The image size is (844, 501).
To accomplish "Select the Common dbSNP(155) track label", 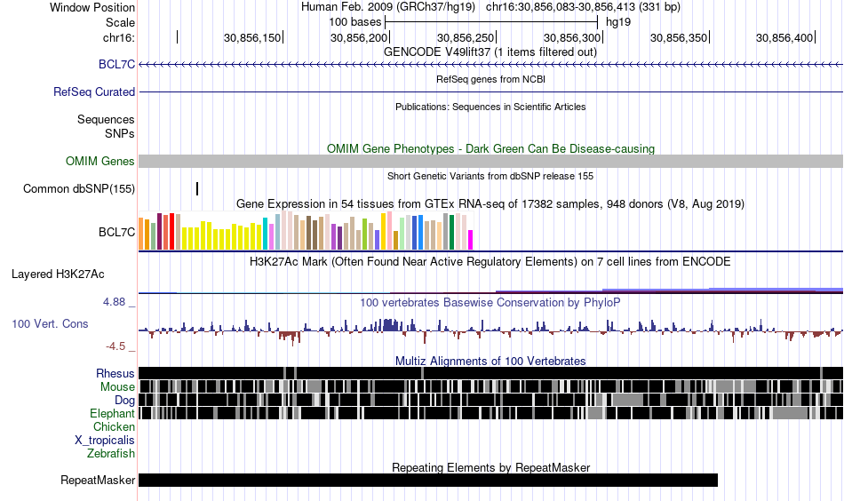I will pyautogui.click(x=79, y=189).
